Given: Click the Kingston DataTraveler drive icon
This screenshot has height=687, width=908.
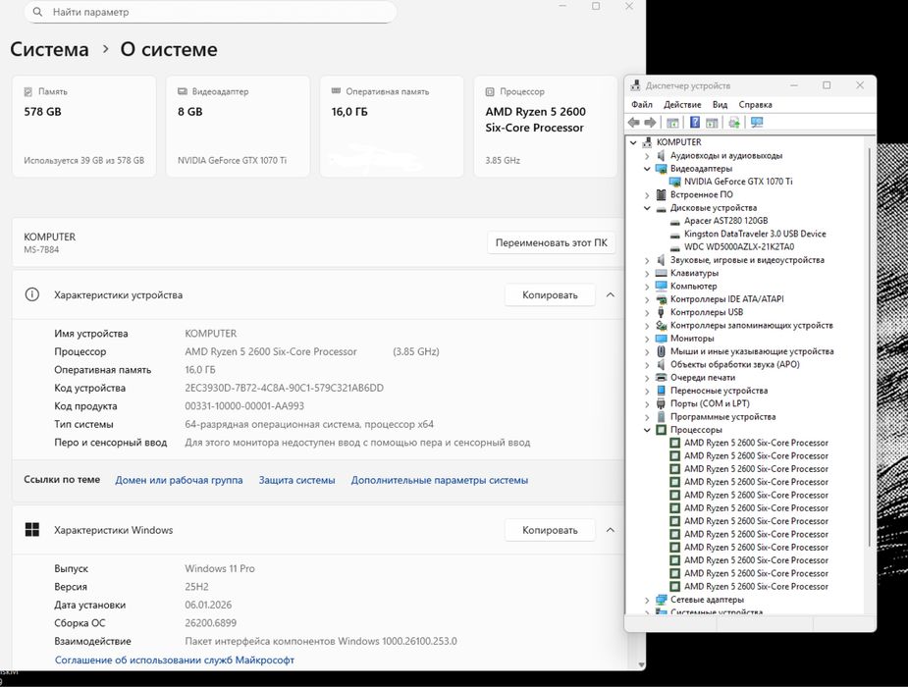Looking at the screenshot, I should 674,235.
